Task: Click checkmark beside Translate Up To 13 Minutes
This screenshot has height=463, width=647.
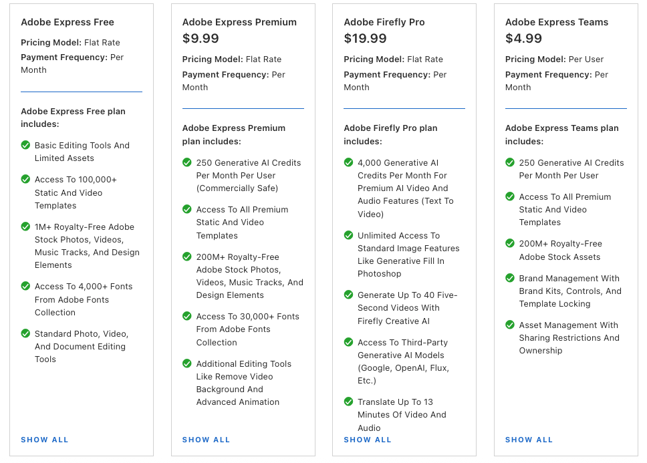Action: [349, 402]
